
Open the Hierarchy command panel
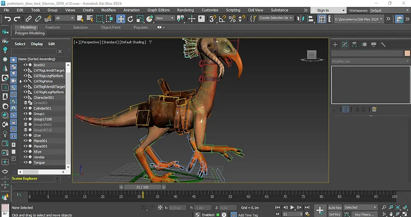[354, 45]
